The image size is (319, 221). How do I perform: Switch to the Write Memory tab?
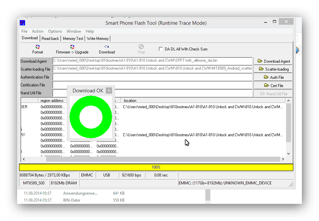pos(98,39)
